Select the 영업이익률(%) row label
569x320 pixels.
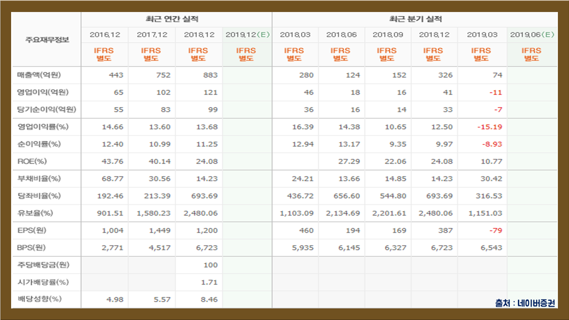tap(43, 127)
